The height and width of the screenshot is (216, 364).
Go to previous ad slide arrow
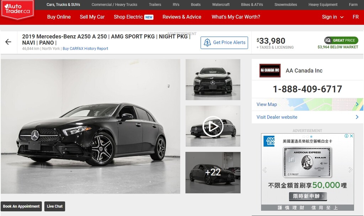[264, 170]
